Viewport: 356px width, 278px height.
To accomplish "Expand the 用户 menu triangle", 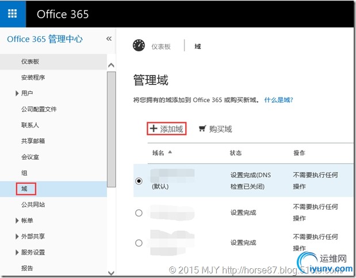I will click(x=17, y=93).
